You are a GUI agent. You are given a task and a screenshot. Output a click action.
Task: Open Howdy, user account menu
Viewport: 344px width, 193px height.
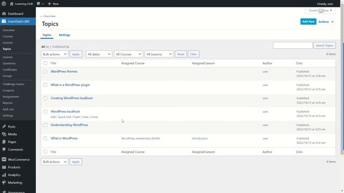coord(325,4)
